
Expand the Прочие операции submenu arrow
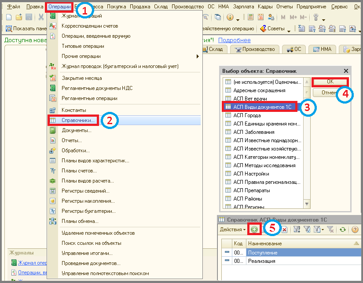point(198,56)
